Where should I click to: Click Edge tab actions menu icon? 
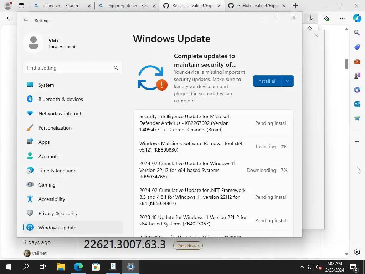[x=21, y=6]
